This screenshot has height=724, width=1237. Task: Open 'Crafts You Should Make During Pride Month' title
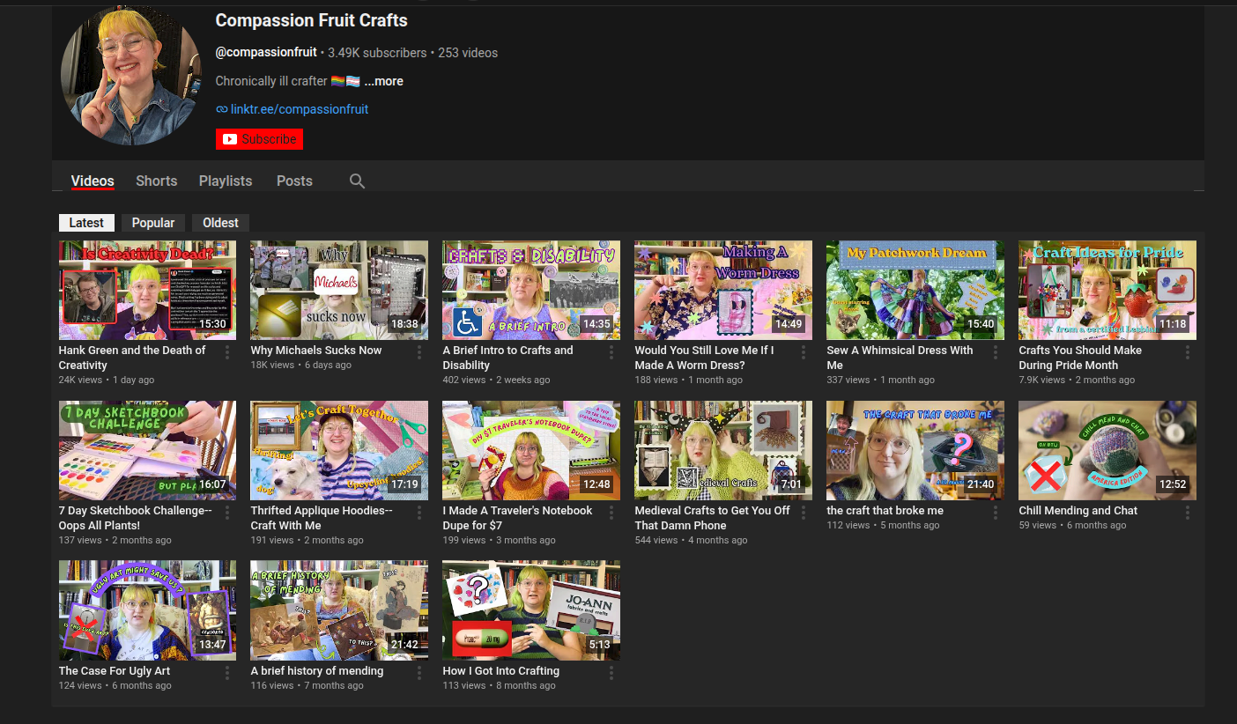(x=1080, y=358)
